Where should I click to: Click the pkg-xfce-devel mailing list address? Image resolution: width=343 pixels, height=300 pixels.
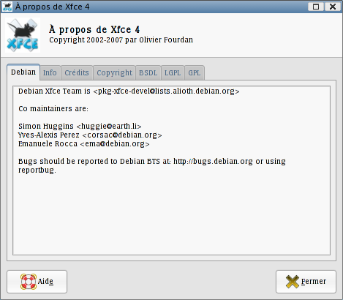pyautogui.click(x=166, y=91)
